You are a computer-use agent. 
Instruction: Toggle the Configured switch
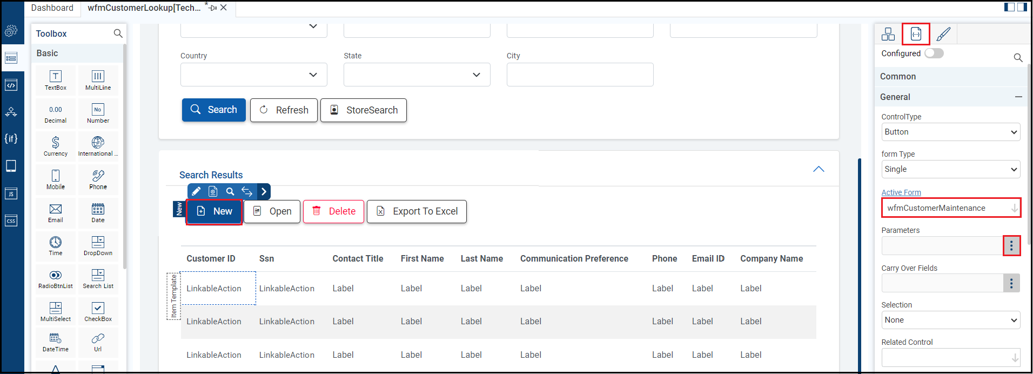934,53
